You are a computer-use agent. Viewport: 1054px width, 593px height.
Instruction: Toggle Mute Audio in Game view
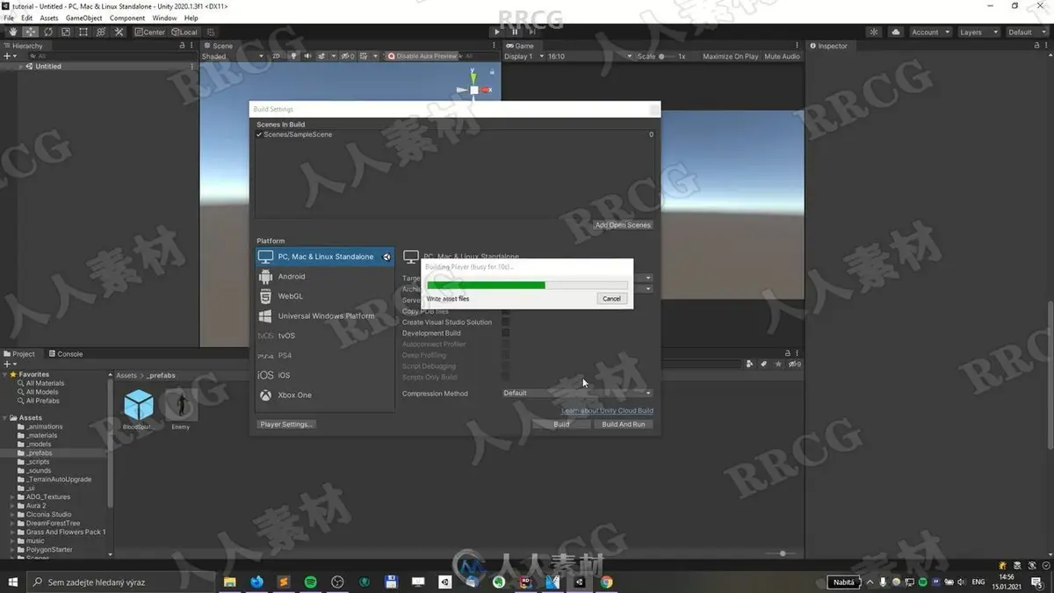pyautogui.click(x=782, y=56)
